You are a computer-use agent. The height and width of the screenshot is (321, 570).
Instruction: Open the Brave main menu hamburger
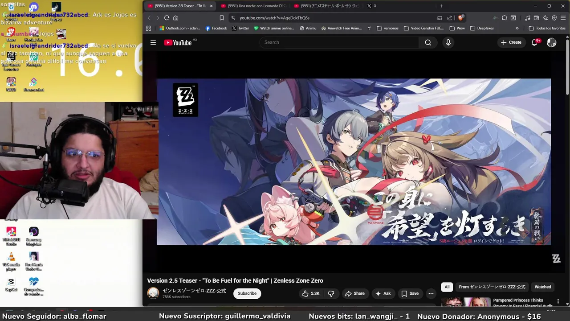pos(563,18)
